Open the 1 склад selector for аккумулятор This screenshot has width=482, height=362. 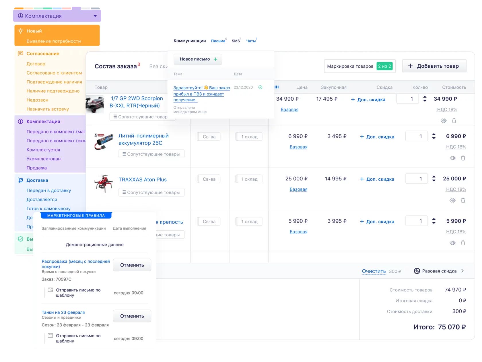pos(249,137)
